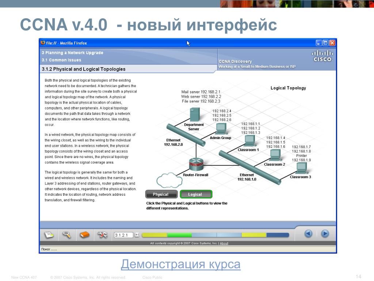Go to next page with right arrow
Screen dimensions: 374x281
[x=325, y=233]
